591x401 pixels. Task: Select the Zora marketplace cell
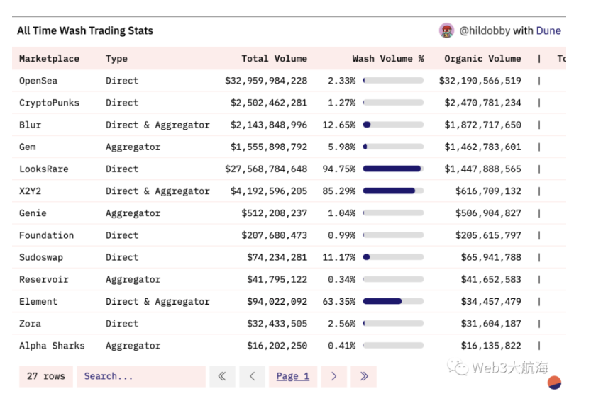tap(30, 324)
